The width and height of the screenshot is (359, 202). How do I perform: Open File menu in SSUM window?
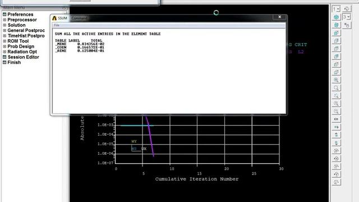pyautogui.click(x=57, y=25)
